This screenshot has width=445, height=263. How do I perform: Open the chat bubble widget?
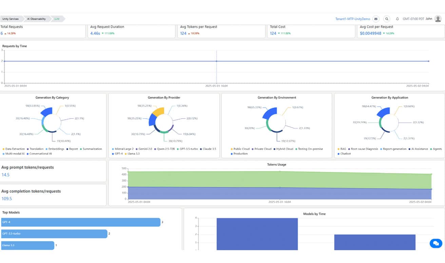click(436, 243)
